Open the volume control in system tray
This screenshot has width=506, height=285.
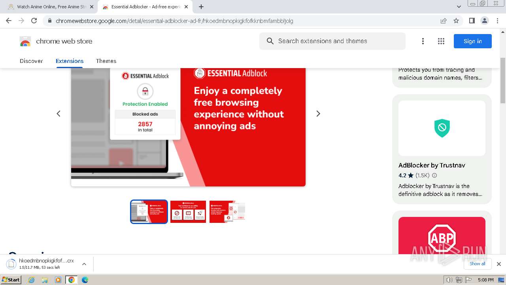(449, 280)
